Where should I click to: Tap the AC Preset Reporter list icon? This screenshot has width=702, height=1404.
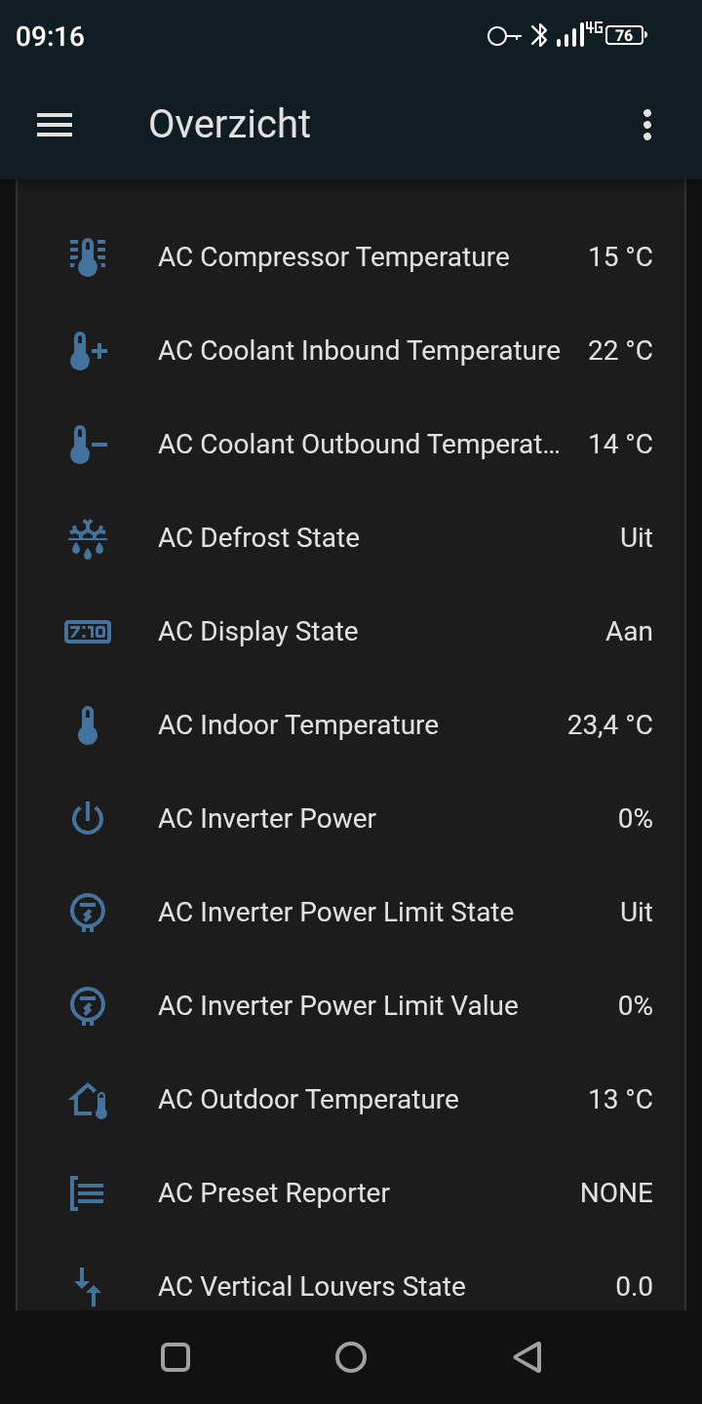88,1193
